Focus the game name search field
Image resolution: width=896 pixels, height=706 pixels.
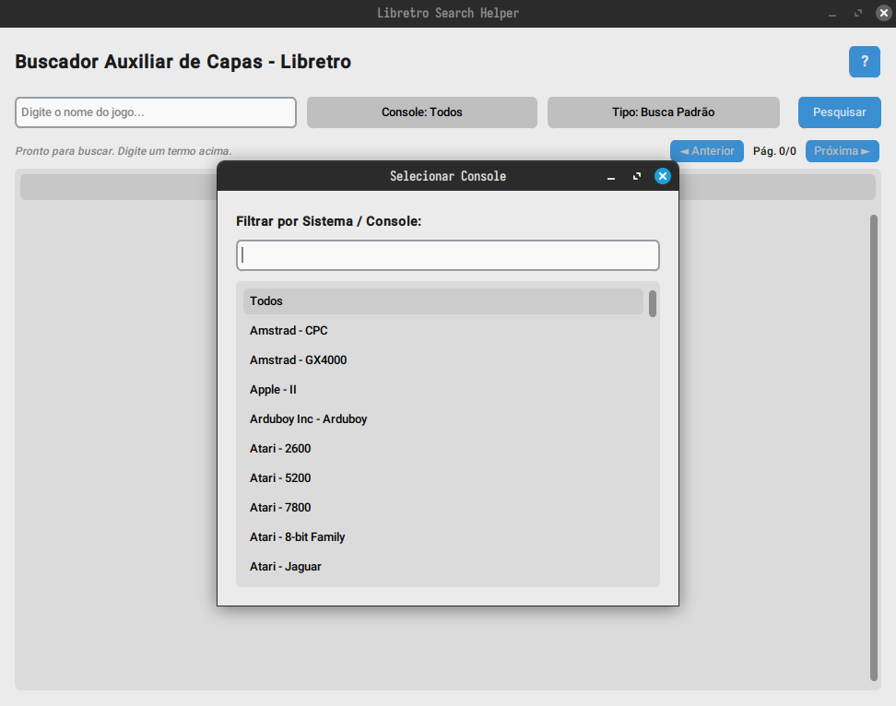coord(156,112)
